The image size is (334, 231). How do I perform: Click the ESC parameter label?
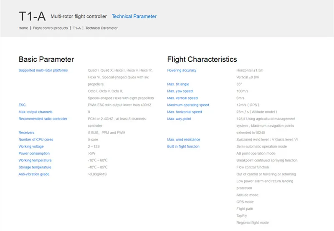coord(22,105)
